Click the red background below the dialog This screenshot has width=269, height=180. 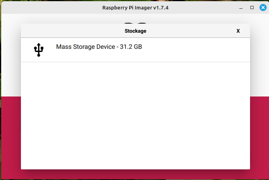(x=135, y=174)
